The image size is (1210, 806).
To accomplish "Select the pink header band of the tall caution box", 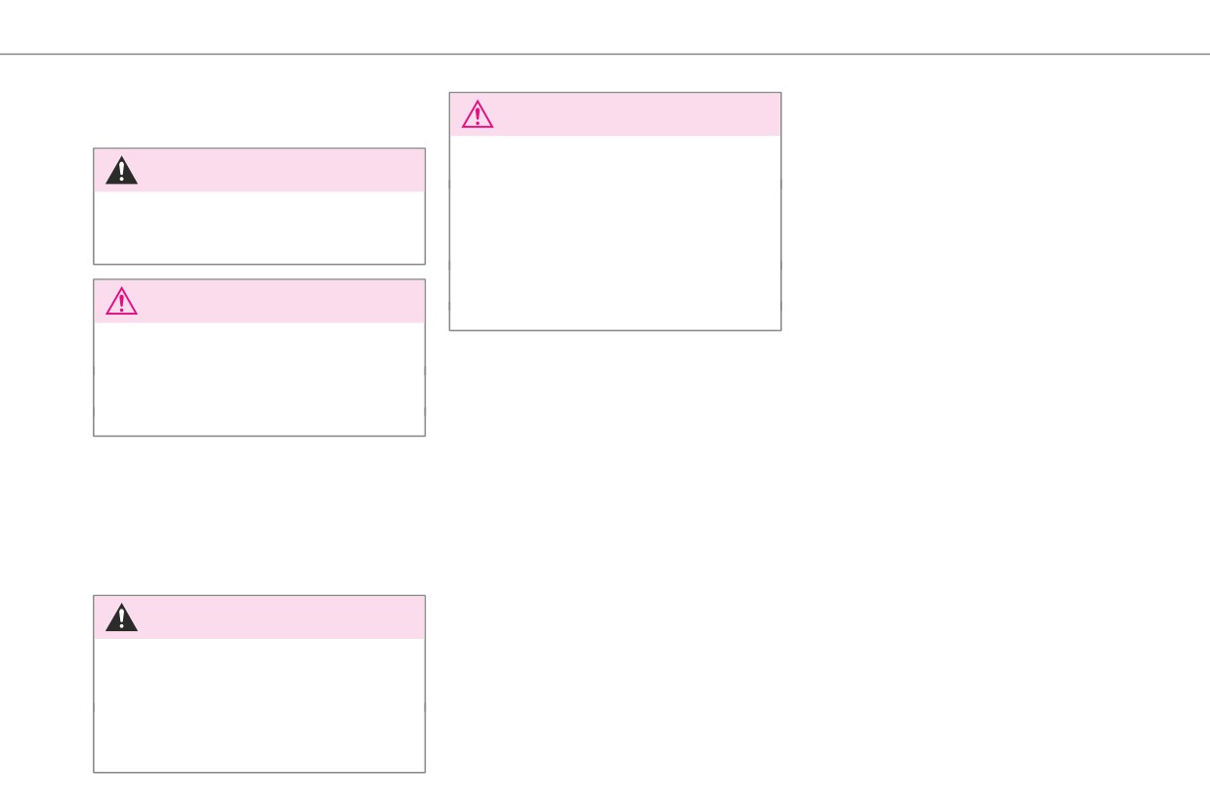I will (614, 114).
